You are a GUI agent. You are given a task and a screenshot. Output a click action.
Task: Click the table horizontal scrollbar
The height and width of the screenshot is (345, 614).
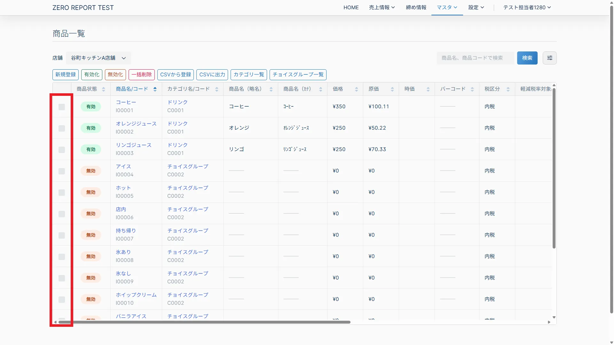(205, 322)
